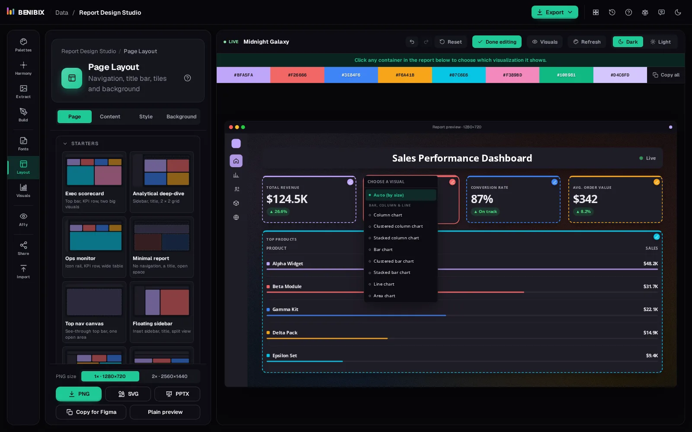The image size is (692, 432).
Task: Open visual picker on Top Products container
Action: [x=657, y=237]
